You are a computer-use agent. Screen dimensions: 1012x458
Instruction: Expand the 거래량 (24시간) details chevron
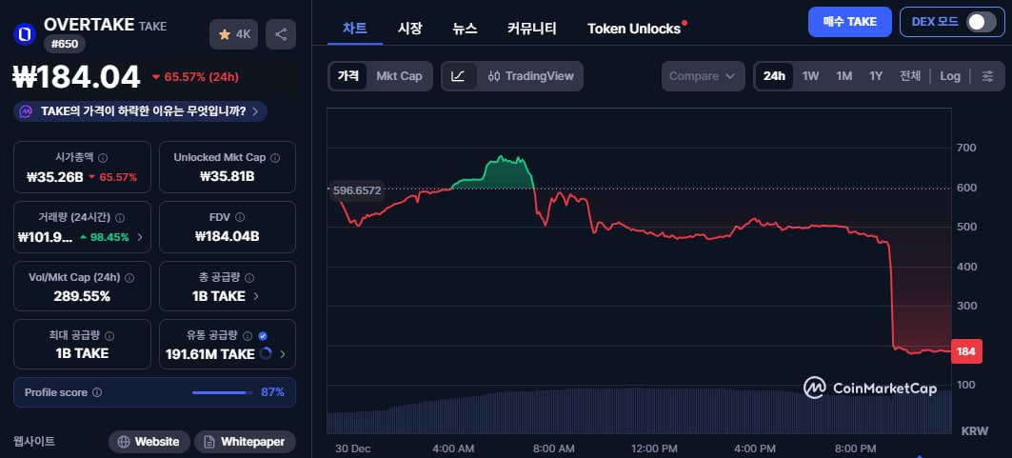coord(140,237)
